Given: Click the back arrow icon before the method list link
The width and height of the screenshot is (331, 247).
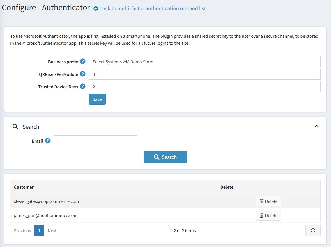Looking at the screenshot, I should [x=95, y=8].
